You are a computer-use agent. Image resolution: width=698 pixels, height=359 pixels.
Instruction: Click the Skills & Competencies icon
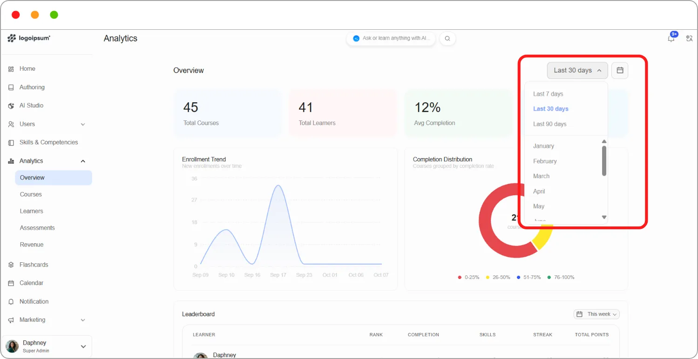pos(11,142)
